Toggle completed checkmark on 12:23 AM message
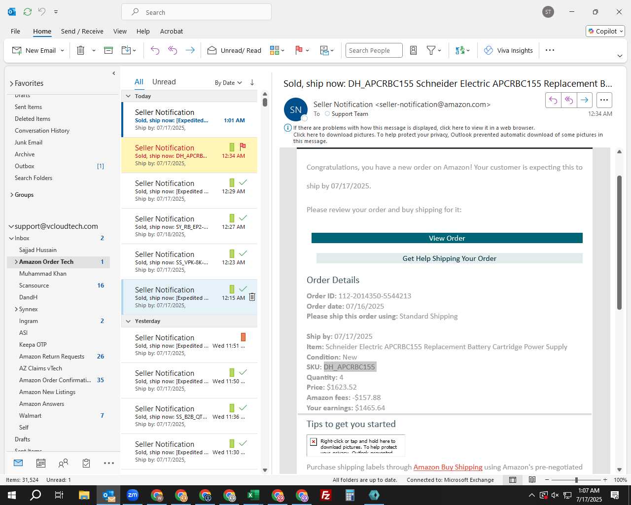Viewport: 631px width, 505px height. 243,253
